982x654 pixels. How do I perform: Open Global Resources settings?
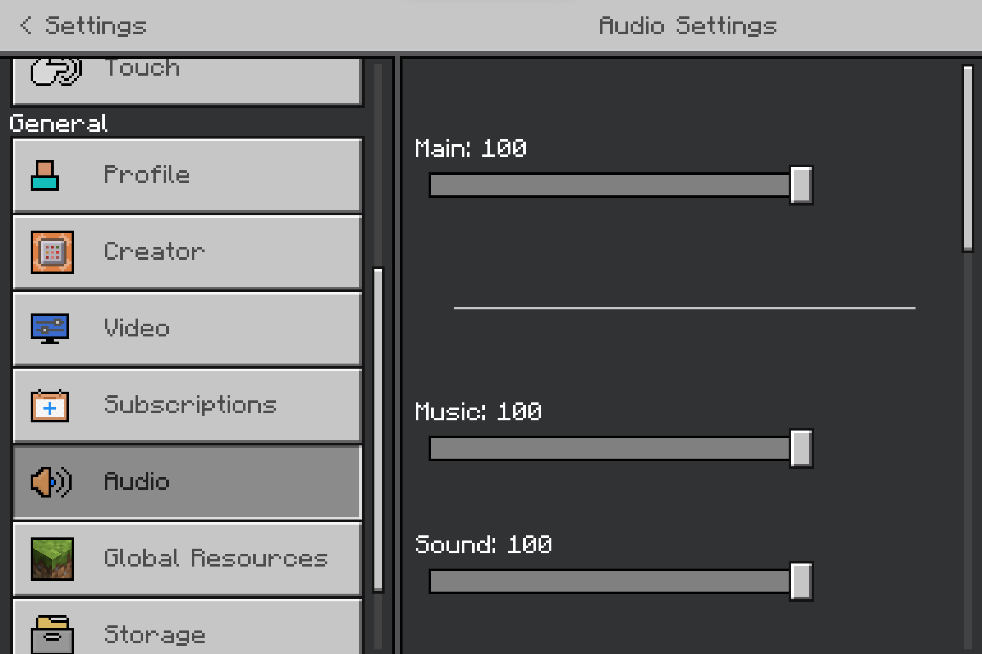coord(187,559)
